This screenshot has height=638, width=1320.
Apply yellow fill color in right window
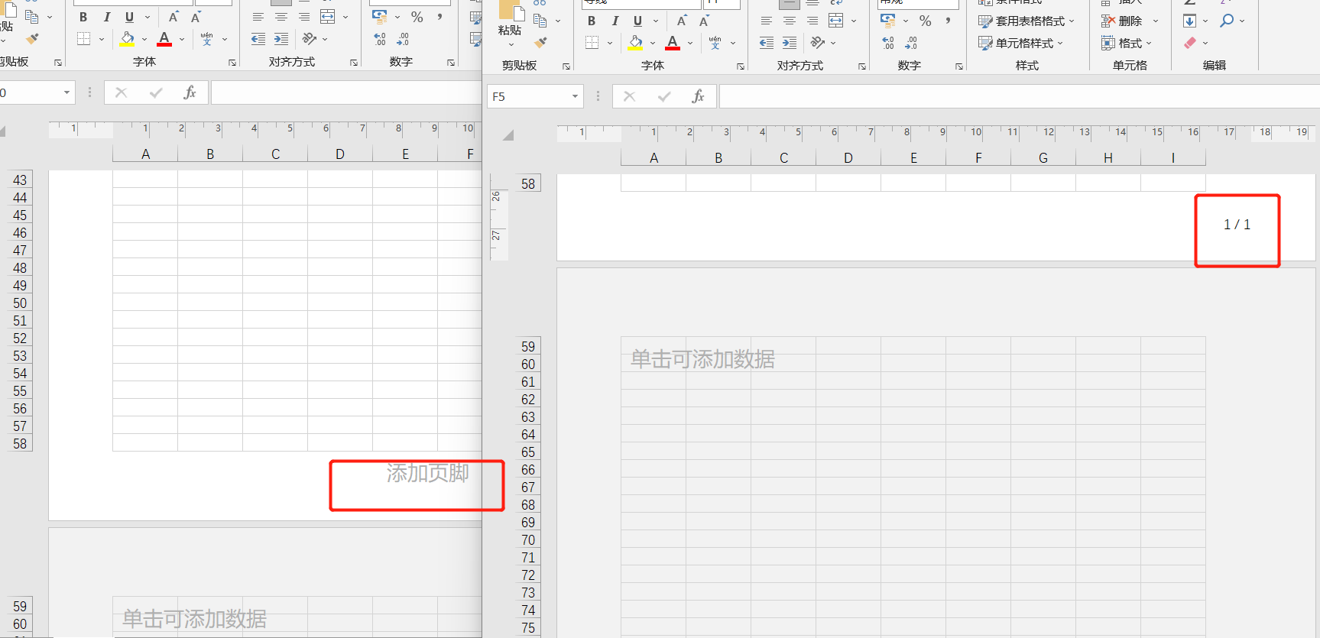pos(635,44)
